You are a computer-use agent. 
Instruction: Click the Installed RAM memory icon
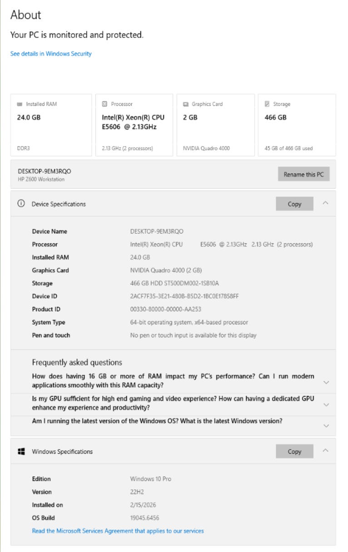click(19, 104)
